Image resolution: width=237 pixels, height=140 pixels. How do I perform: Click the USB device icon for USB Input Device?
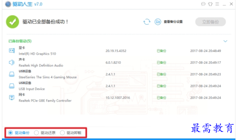point(12,86)
